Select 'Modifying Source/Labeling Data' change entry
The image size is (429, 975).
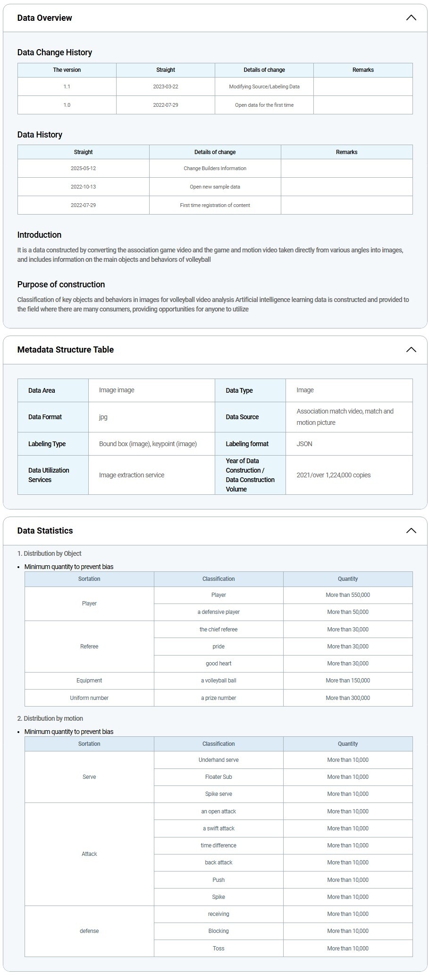coord(264,86)
